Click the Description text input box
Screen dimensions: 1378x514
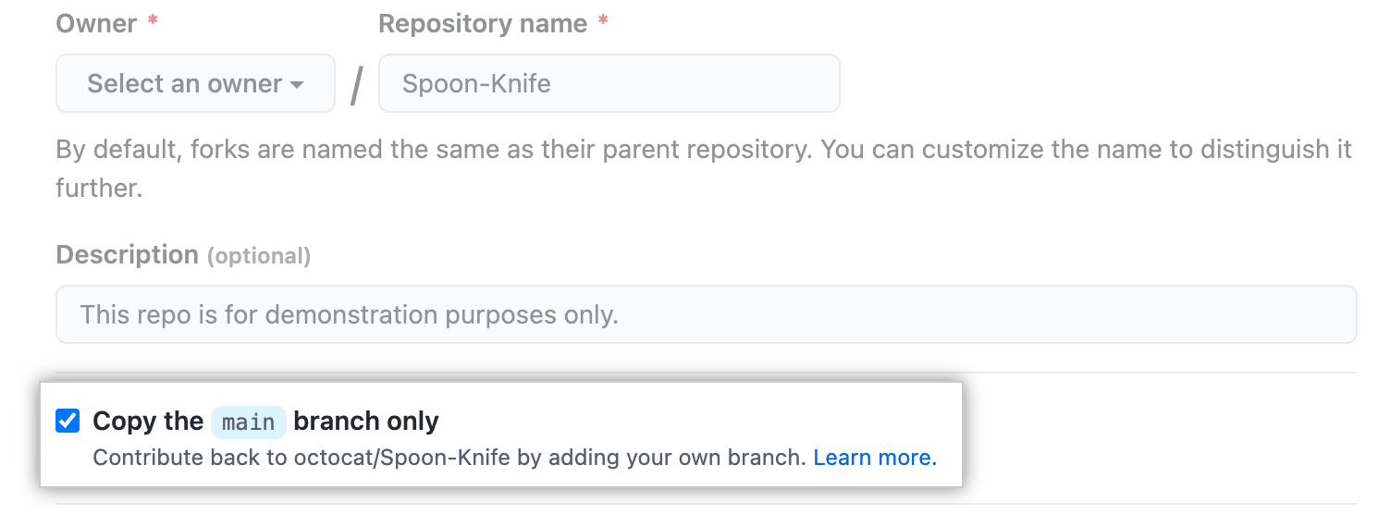click(707, 314)
